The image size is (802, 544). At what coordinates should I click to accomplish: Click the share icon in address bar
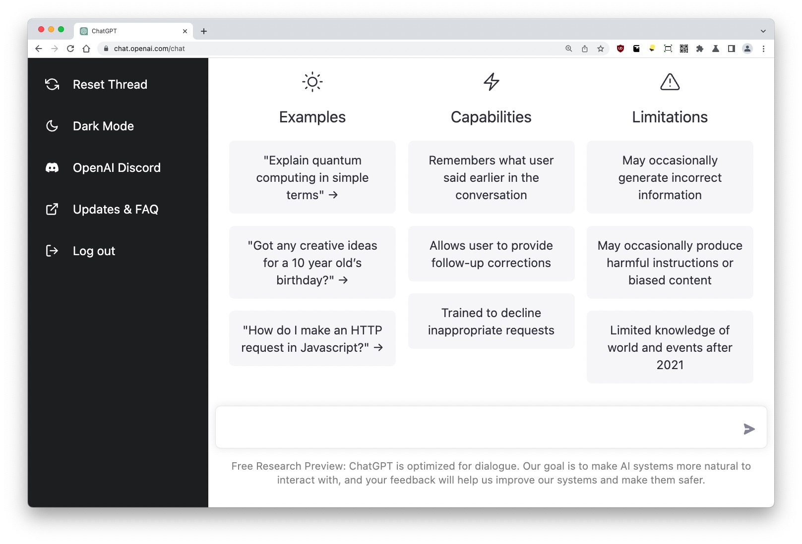(x=585, y=49)
